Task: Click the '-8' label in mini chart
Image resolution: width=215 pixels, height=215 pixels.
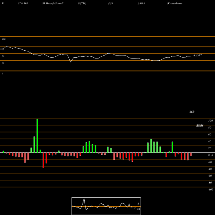Action: pos(138,204)
